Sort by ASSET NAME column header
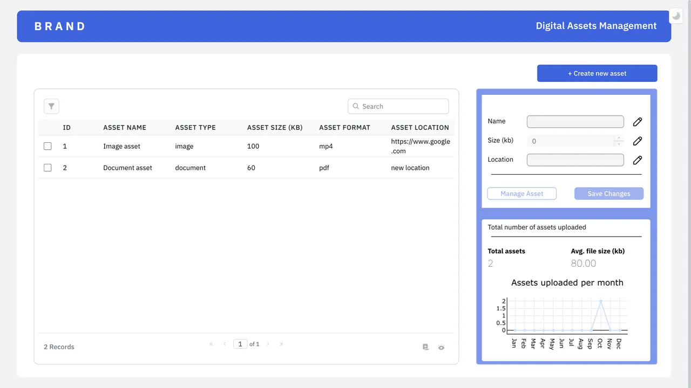The height and width of the screenshot is (388, 691). pyautogui.click(x=125, y=128)
